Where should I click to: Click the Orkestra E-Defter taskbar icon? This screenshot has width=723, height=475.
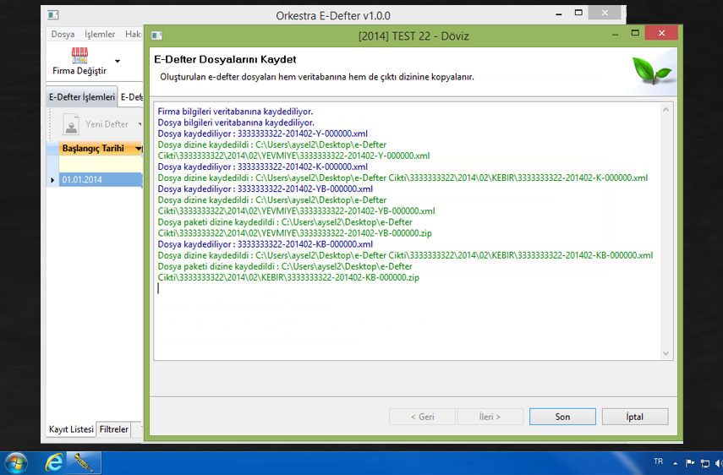[84, 462]
